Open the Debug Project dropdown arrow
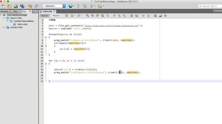 coord(103,6)
